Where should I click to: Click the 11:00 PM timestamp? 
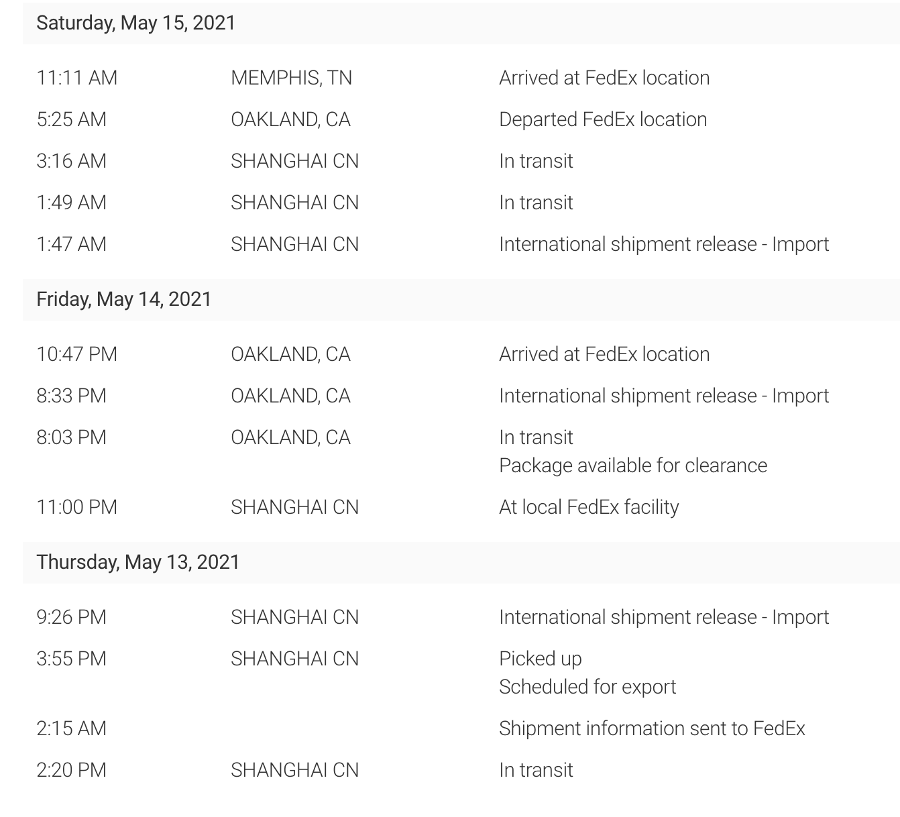coord(77,507)
